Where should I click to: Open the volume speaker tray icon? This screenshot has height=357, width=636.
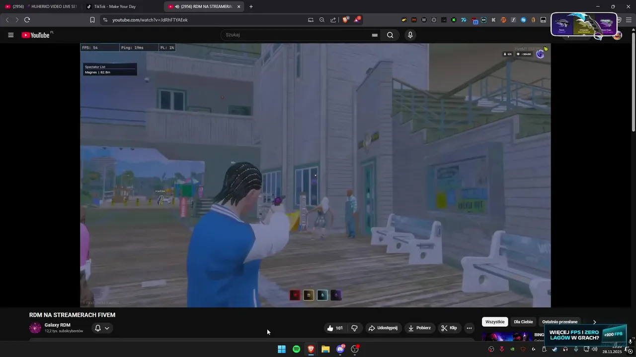point(594,349)
